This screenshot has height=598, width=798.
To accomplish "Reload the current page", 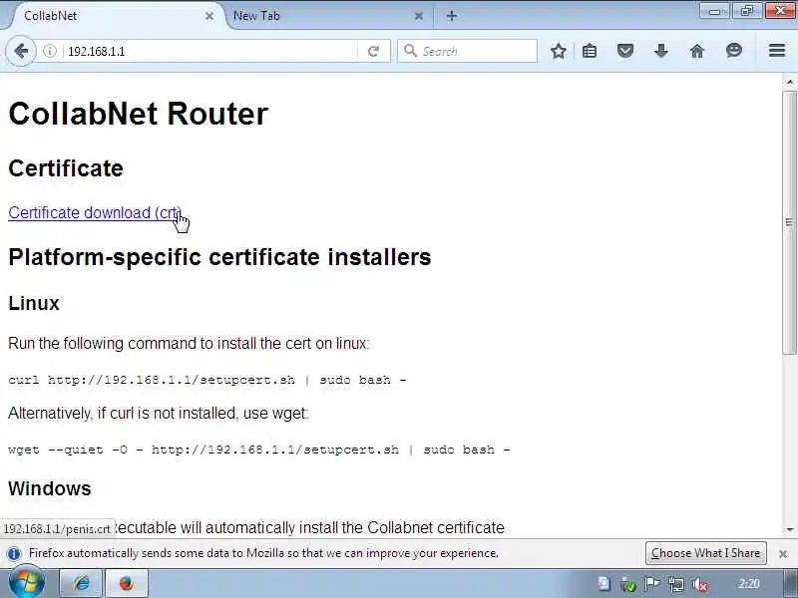I will click(373, 51).
